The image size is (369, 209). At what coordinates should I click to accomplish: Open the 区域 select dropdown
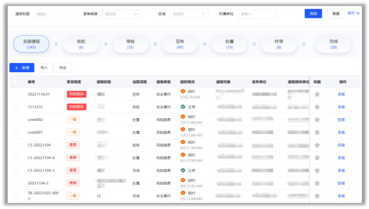click(189, 14)
